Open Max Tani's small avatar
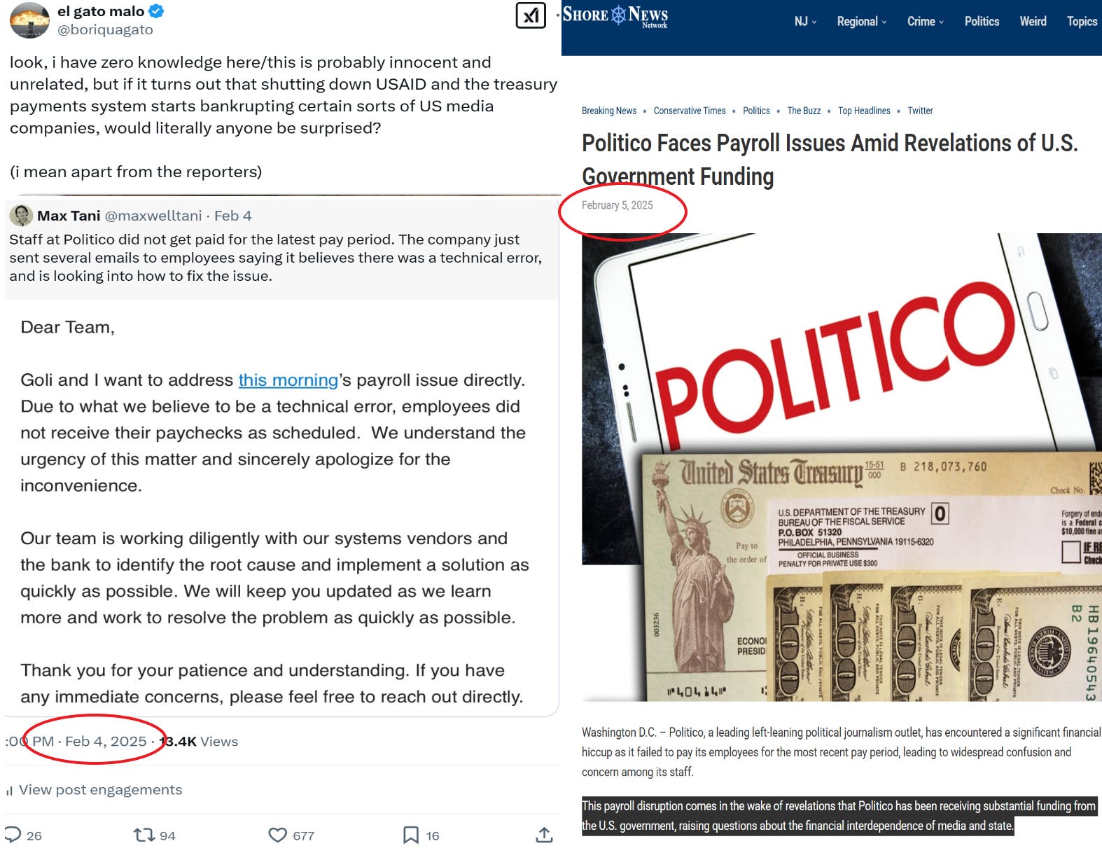1102x853 pixels. pyautogui.click(x=21, y=215)
